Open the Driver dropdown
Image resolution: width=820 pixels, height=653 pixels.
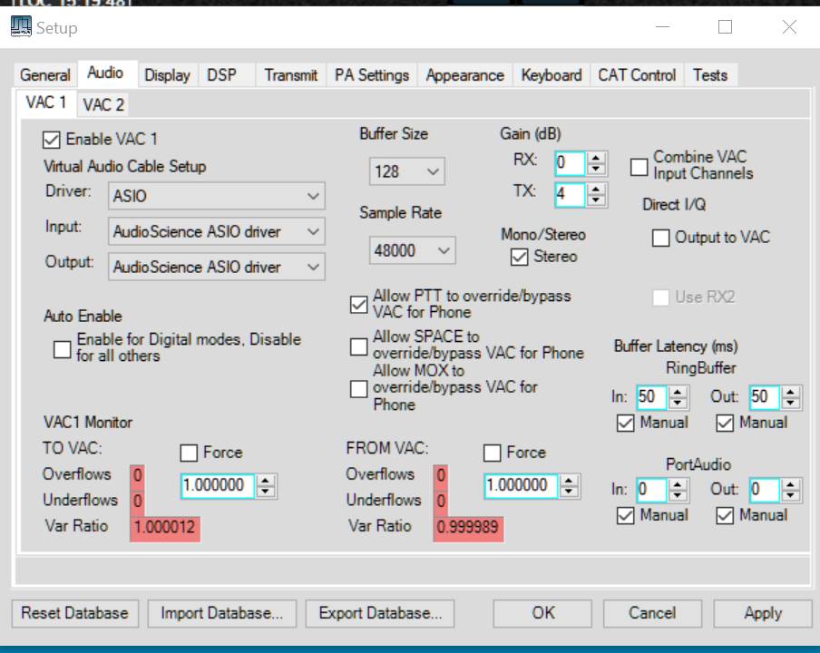(215, 196)
